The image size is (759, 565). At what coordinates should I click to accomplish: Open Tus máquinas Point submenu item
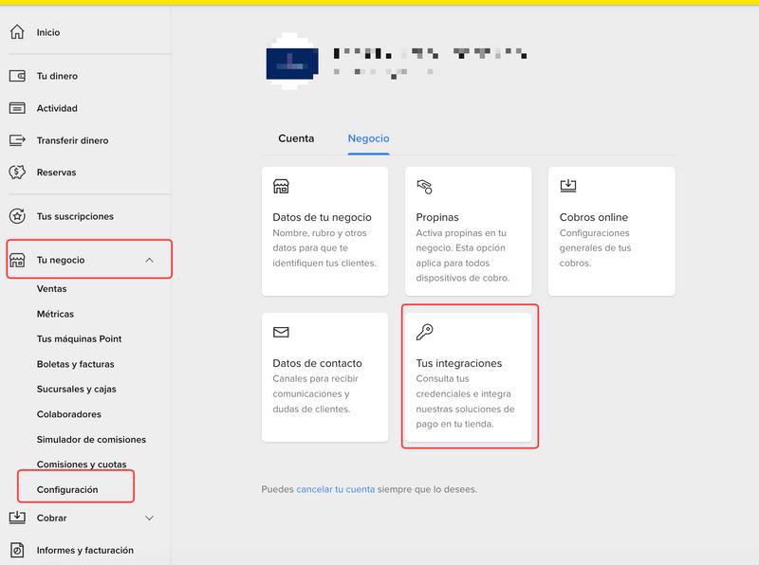[79, 338]
